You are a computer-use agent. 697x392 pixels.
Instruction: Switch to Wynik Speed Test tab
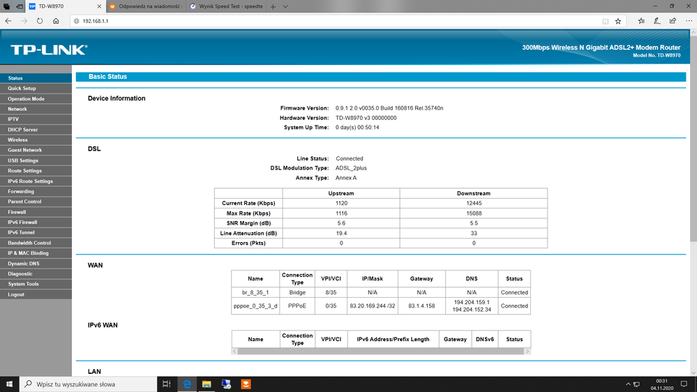tap(226, 7)
